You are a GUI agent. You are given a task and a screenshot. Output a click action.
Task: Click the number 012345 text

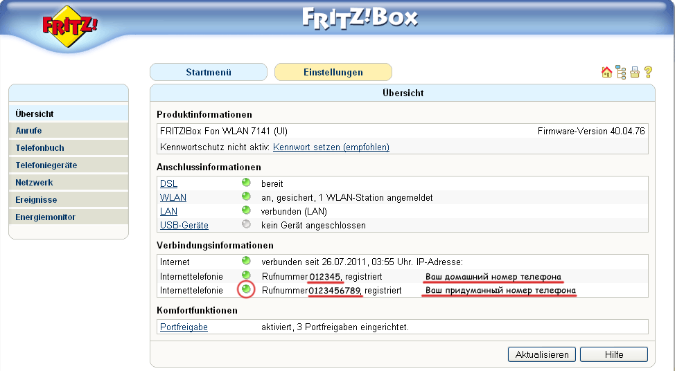(x=325, y=276)
